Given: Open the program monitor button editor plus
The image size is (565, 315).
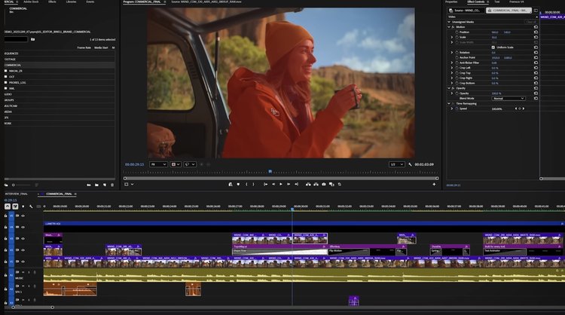Looking at the screenshot, I should pos(434,184).
